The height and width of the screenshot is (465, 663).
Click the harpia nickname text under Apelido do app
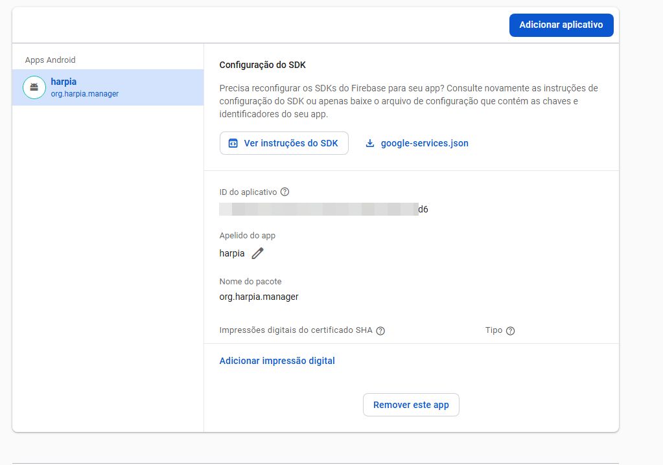click(232, 254)
